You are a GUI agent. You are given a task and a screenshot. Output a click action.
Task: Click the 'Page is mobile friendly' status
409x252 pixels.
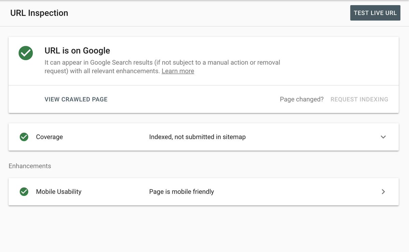coord(182,192)
